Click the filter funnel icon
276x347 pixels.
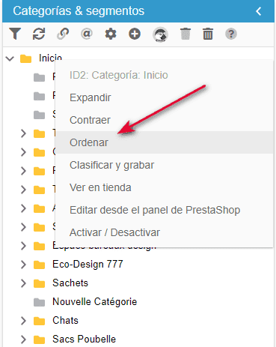(x=15, y=34)
